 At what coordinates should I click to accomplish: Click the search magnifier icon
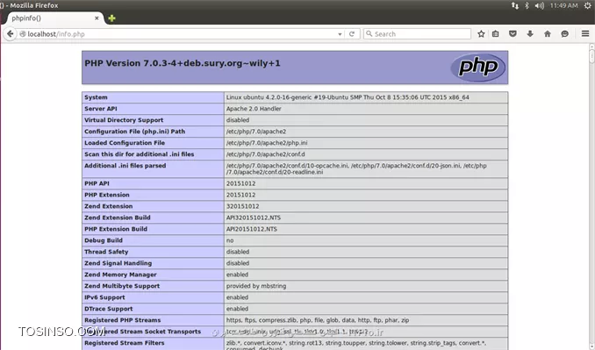369,33
